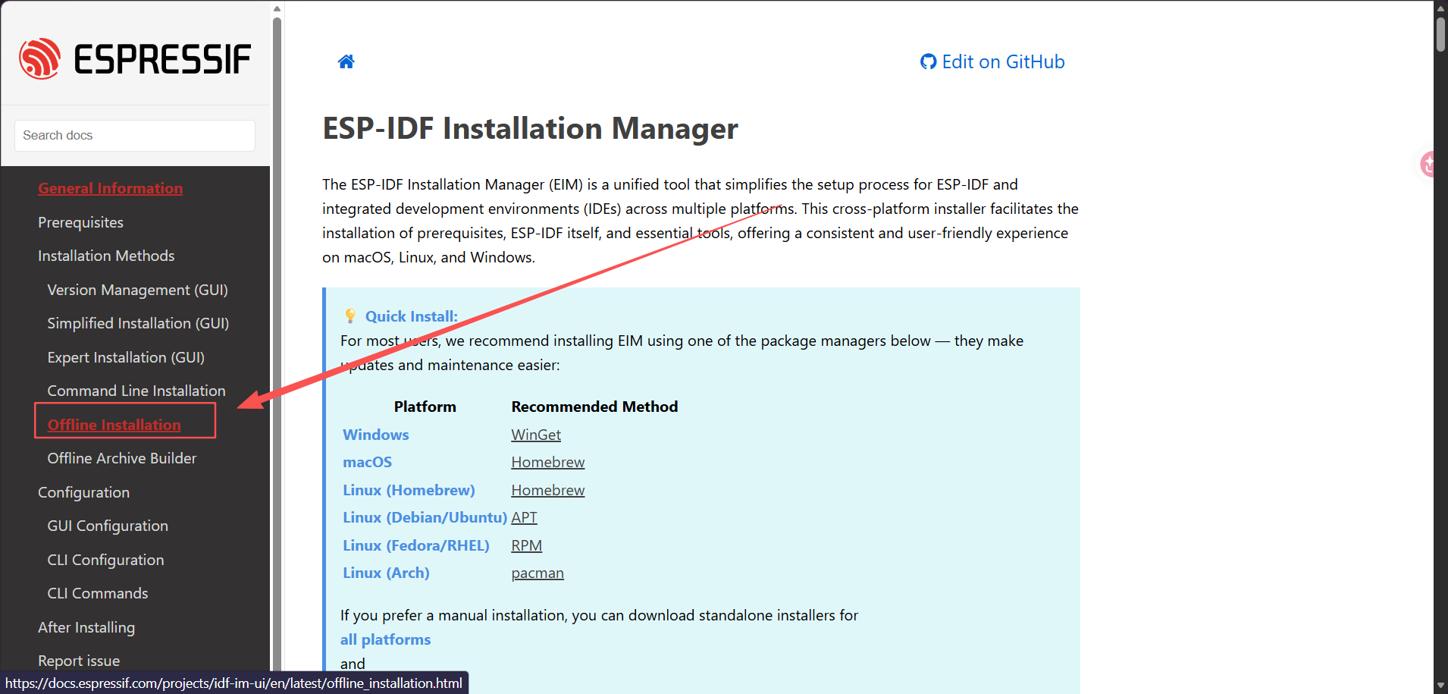Image resolution: width=1448 pixels, height=694 pixels.
Task: Click the Quick Install heading
Action: pyautogui.click(x=411, y=316)
